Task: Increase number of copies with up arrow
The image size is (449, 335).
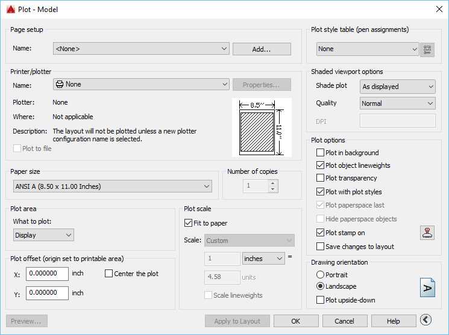Action: click(x=273, y=183)
